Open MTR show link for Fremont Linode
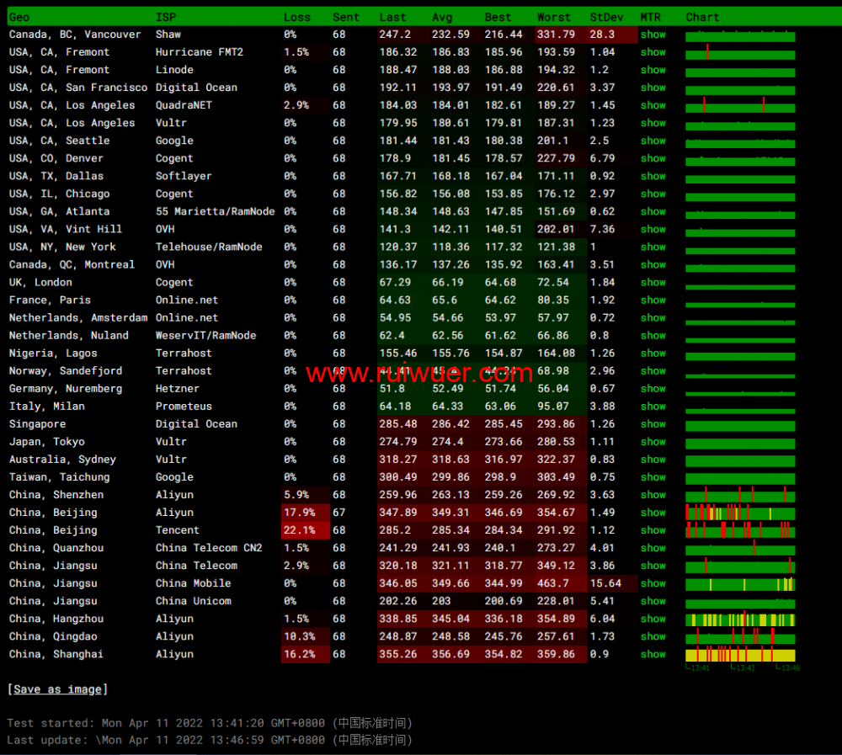842x755 pixels. click(x=653, y=70)
